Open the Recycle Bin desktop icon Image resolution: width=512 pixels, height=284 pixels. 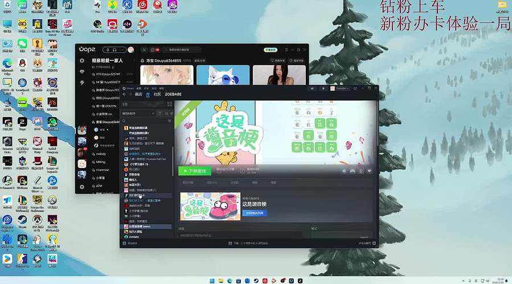coord(7,6)
